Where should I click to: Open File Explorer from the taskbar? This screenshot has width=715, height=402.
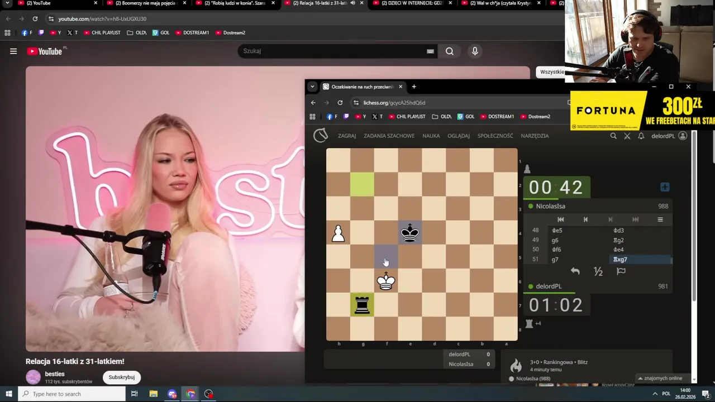[153, 394]
